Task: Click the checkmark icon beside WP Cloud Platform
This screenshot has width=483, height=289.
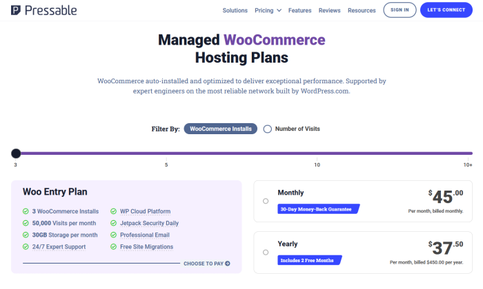Action: [x=113, y=211]
